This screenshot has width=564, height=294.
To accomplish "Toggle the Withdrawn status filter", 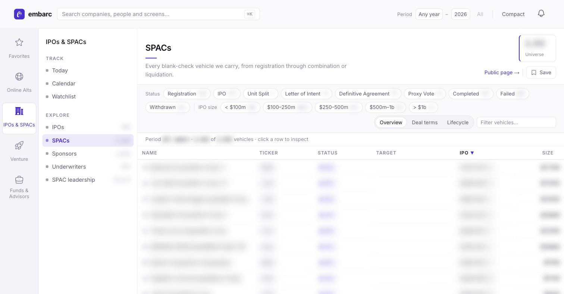I will 167,107.
